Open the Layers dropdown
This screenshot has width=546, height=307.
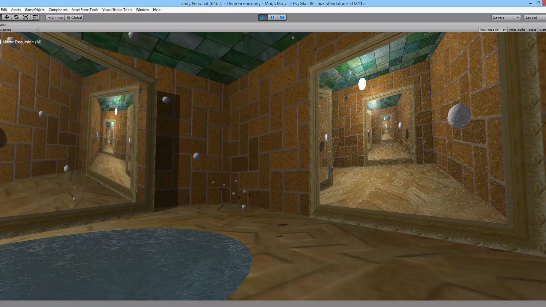tap(506, 17)
